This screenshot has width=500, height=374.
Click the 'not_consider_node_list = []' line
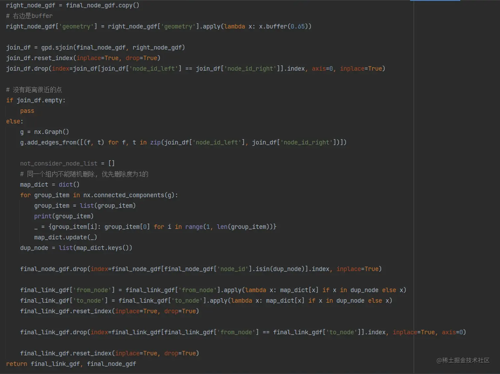(67, 164)
